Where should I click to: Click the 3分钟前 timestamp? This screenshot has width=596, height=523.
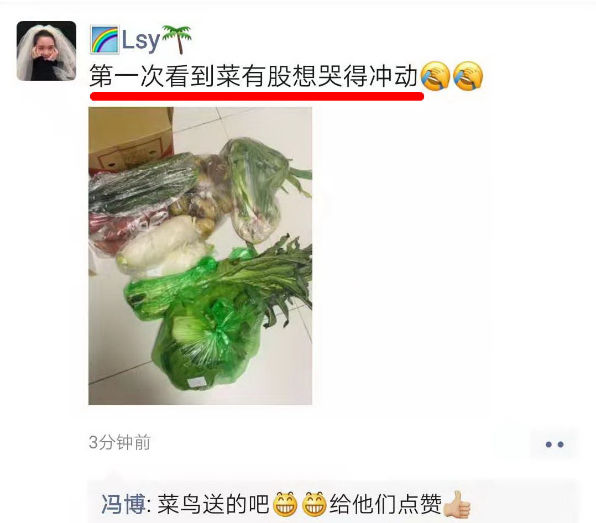pyautogui.click(x=120, y=442)
